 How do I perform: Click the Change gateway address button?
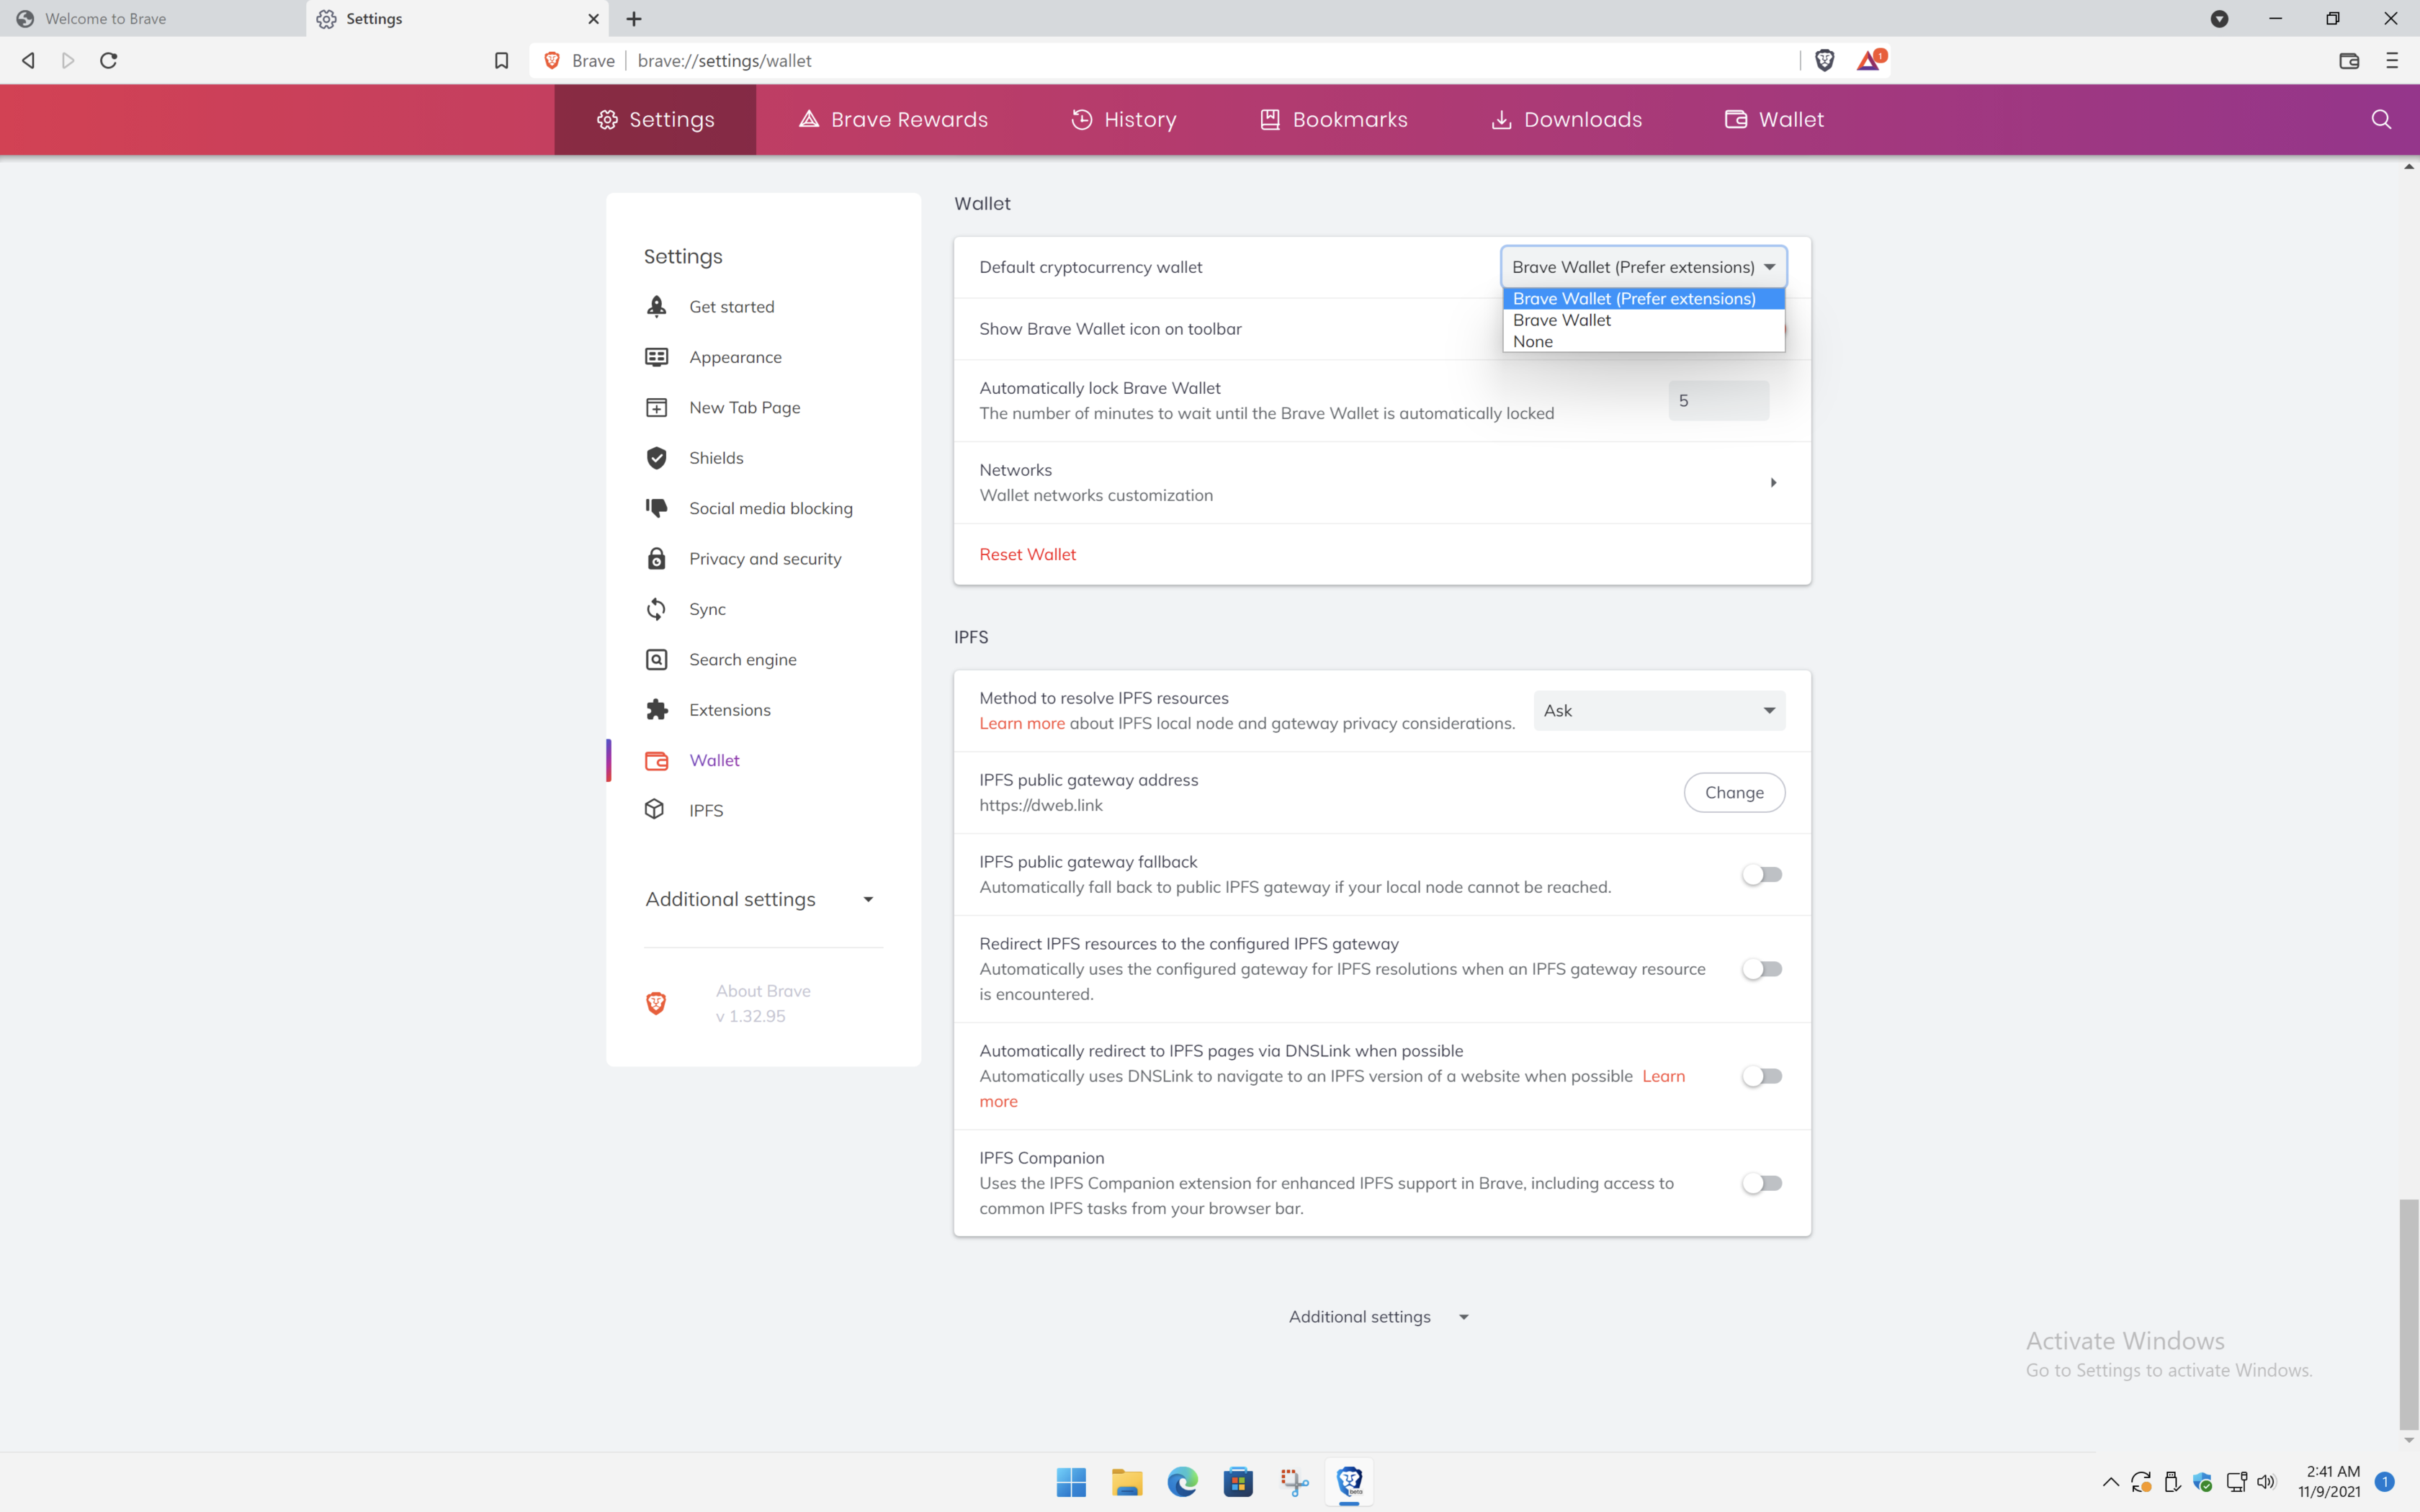click(1734, 792)
